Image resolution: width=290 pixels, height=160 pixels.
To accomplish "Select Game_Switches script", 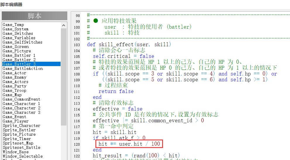I will point(18,33).
